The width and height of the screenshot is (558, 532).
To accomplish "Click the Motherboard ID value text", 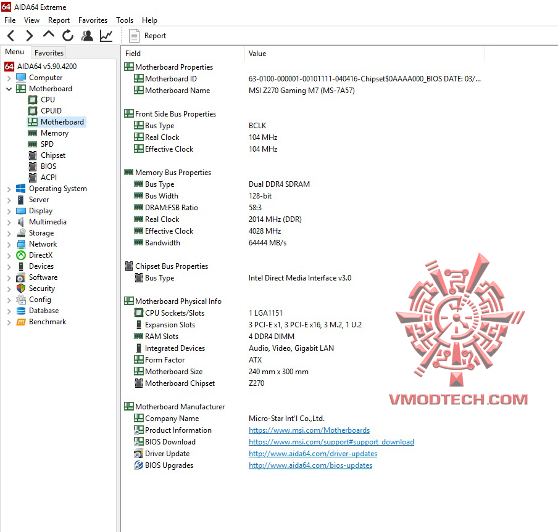I will [x=365, y=79].
